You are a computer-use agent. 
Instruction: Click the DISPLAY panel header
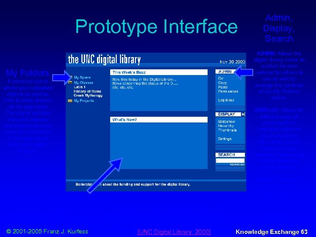[228, 114]
